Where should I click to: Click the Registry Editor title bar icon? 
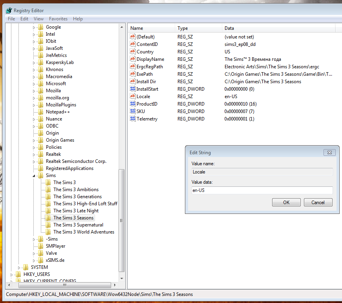(x=9, y=10)
